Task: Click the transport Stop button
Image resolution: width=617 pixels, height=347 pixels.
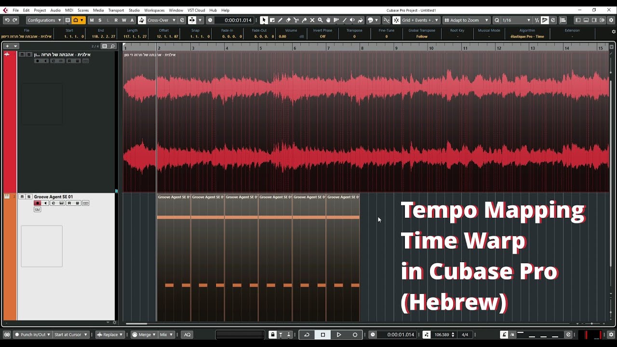Action: coord(323,334)
